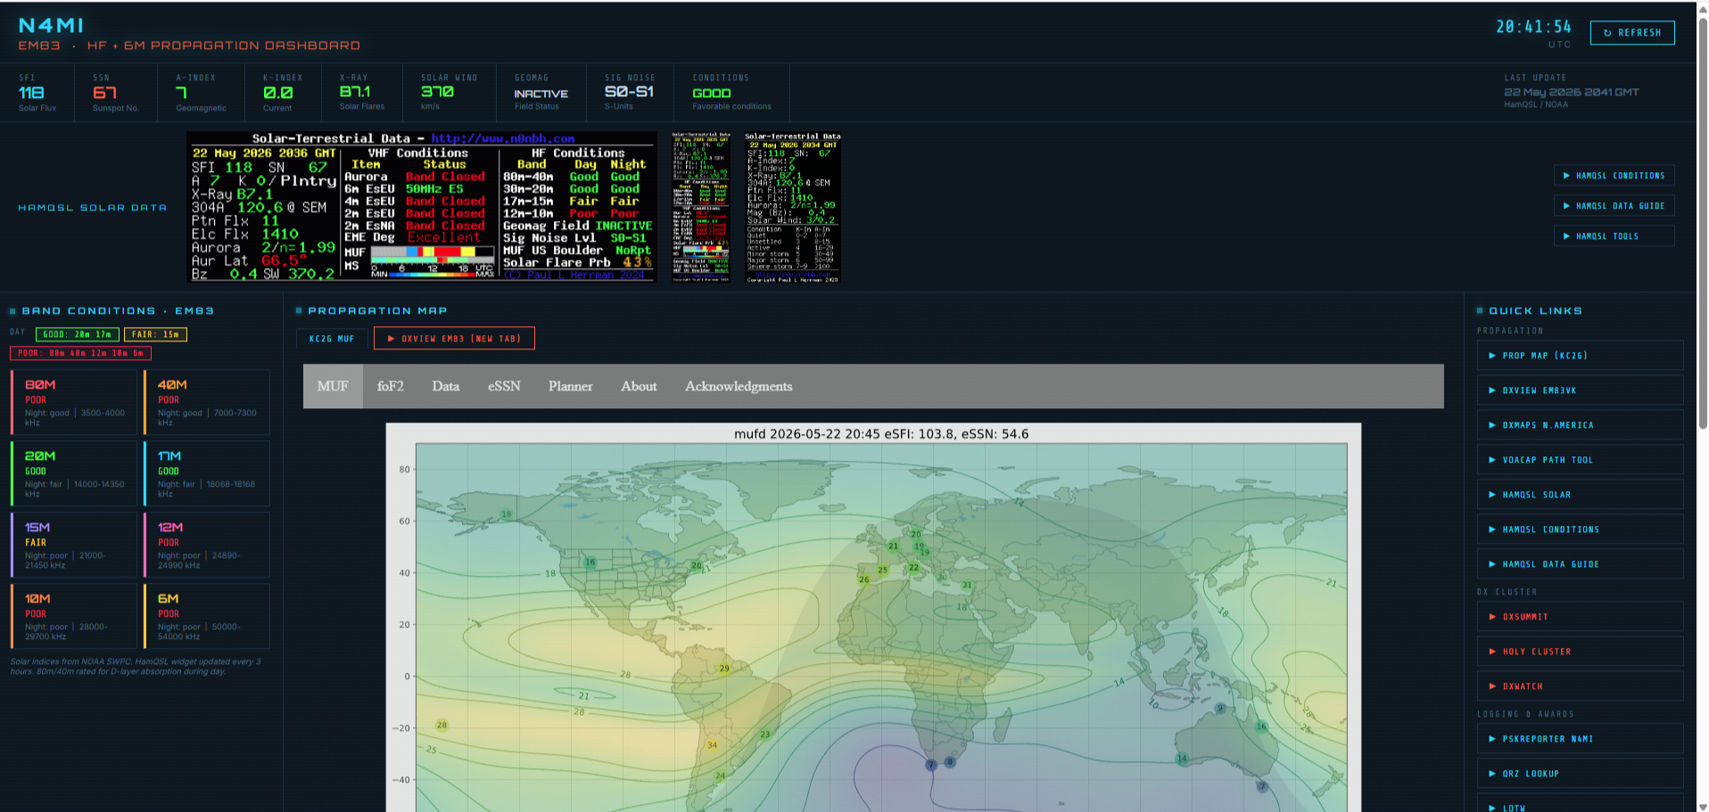Click the MUF propagation world map
The height and width of the screenshot is (812, 1709).
point(881,627)
